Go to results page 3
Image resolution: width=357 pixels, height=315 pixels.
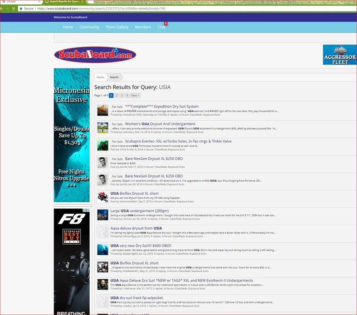click(x=122, y=95)
